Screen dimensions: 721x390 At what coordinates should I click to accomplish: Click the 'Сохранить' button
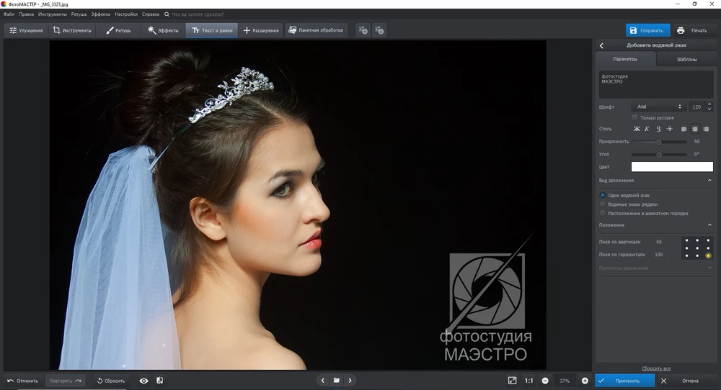(x=647, y=30)
